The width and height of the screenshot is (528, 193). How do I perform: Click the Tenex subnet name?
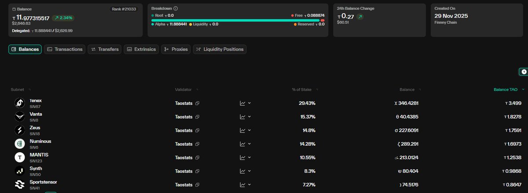coord(36,100)
